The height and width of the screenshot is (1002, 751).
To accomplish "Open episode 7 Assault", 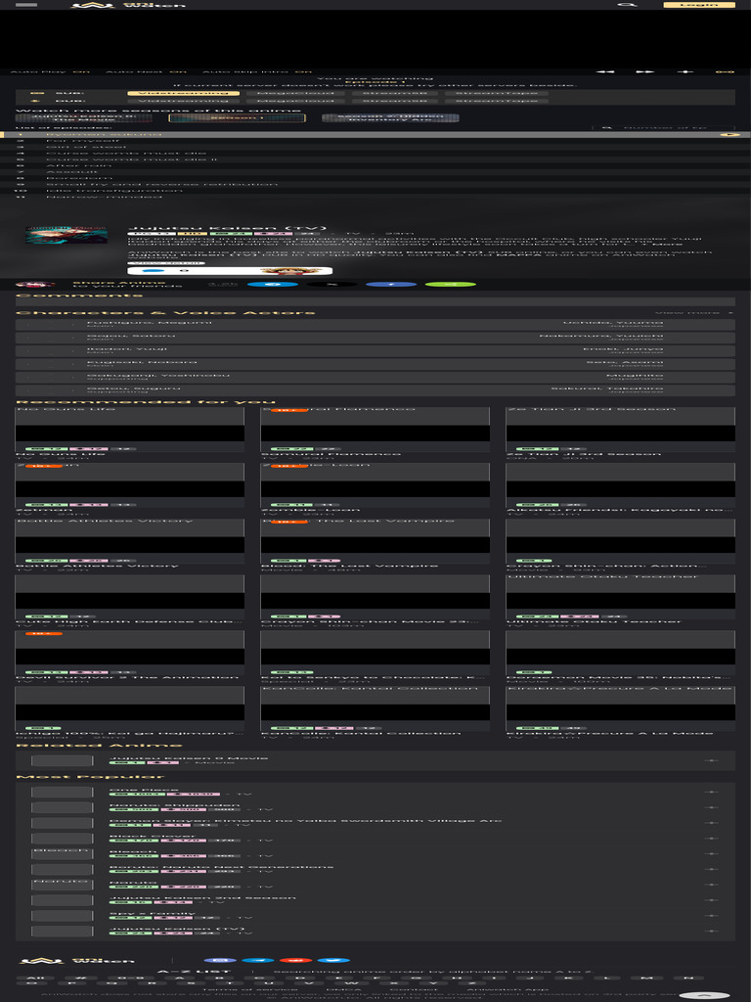I will click(x=375, y=172).
